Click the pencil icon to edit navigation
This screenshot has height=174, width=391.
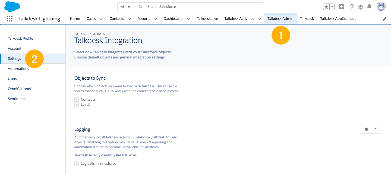(x=384, y=19)
